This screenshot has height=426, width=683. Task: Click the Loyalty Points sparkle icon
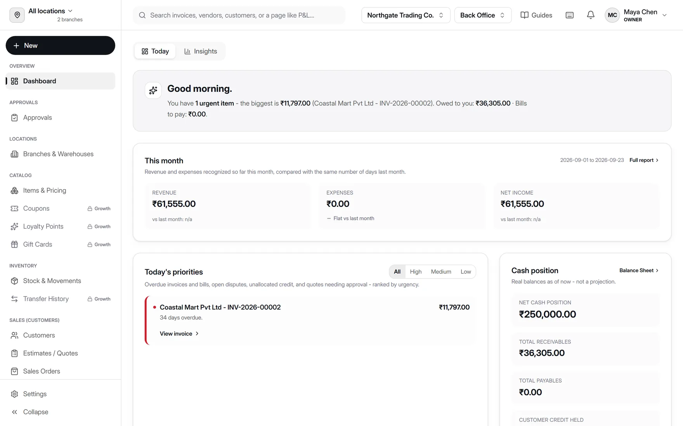14,227
